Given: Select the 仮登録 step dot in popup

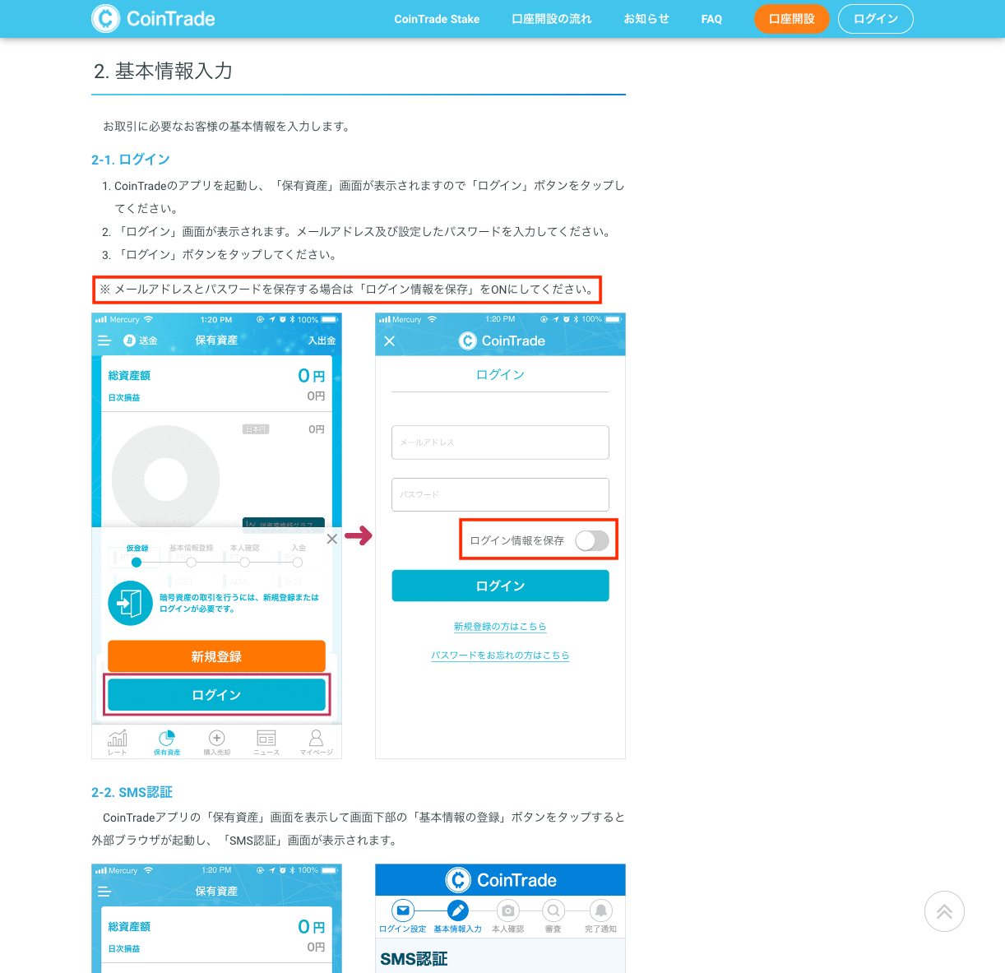Looking at the screenshot, I should click(137, 563).
